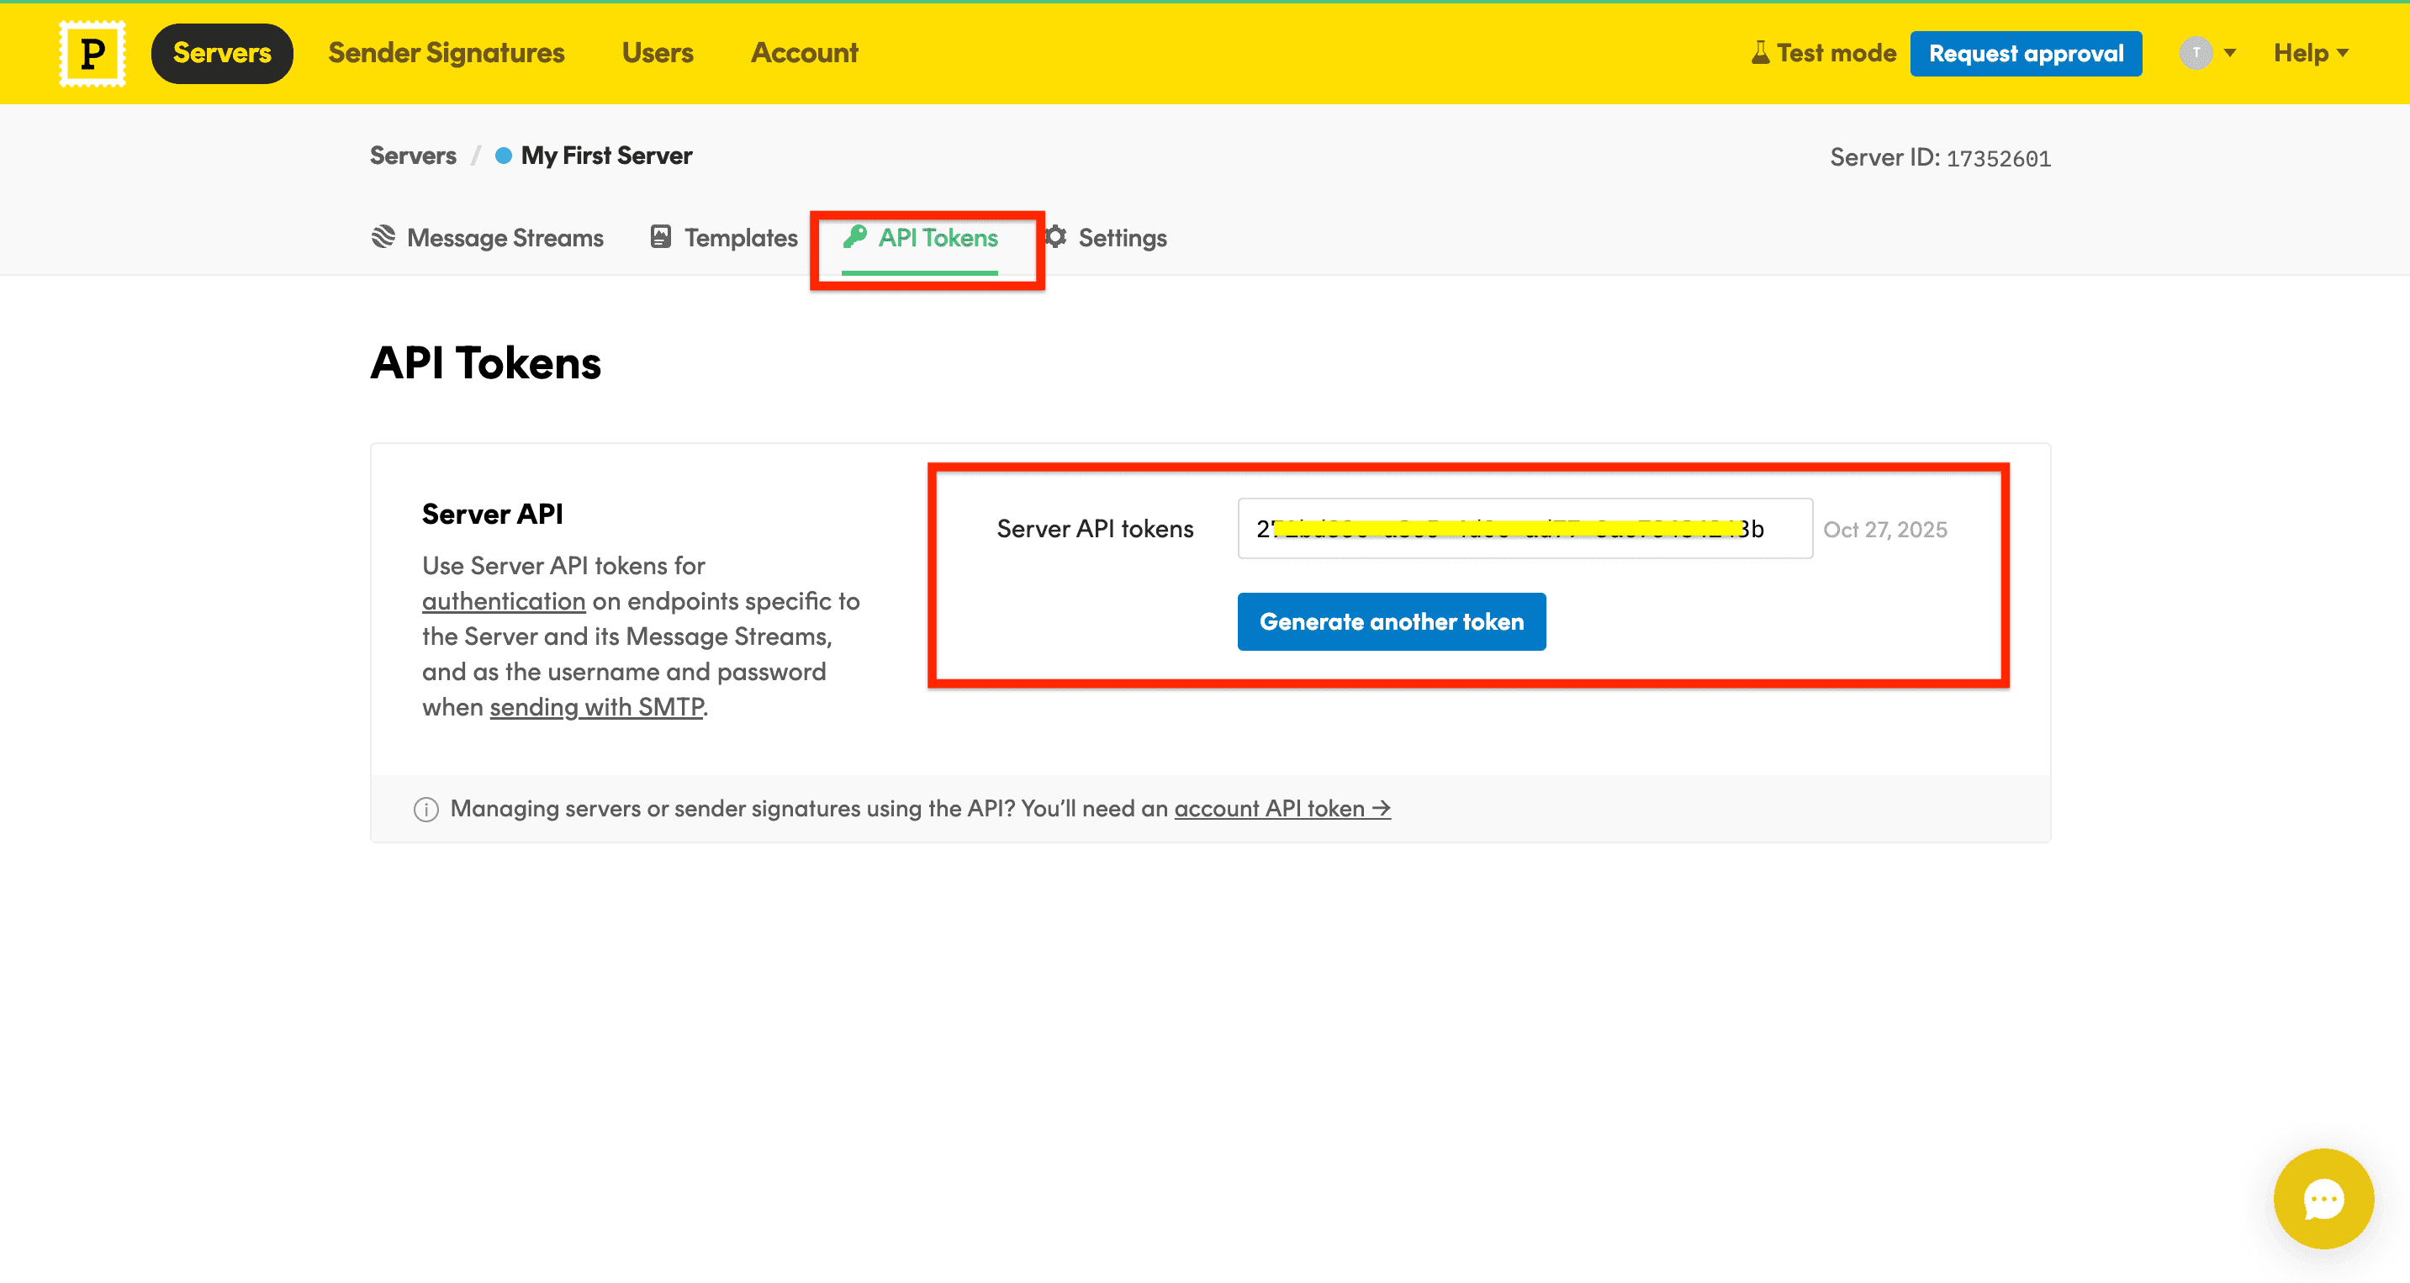Click the Templates icon
The height and width of the screenshot is (1283, 2410).
pos(660,236)
